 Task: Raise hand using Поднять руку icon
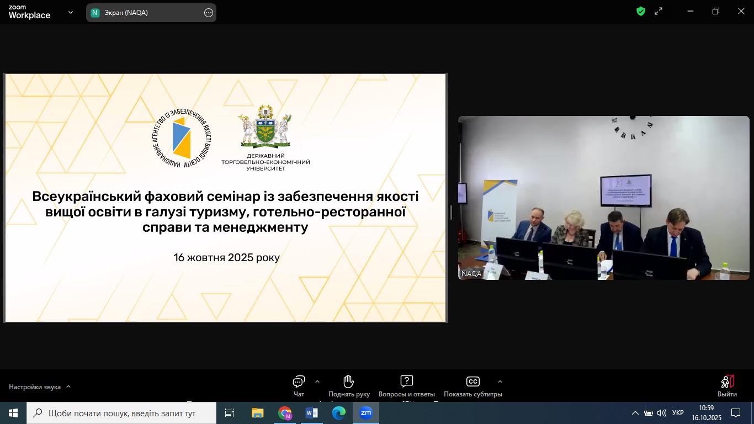tap(349, 382)
